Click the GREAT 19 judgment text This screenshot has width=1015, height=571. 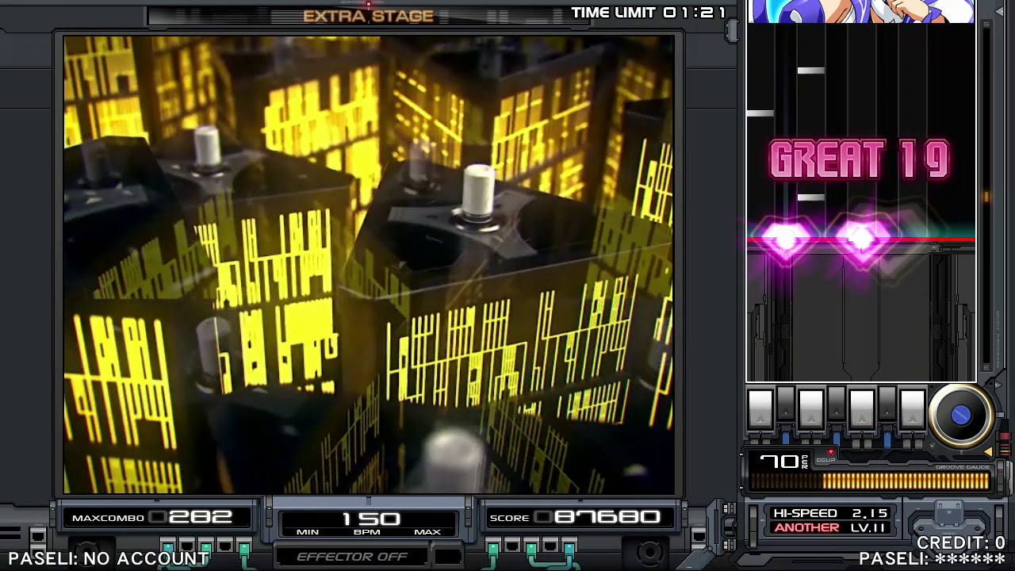pos(860,159)
